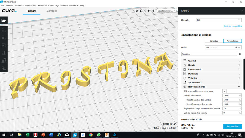Open the Ender 3 printer selector
Viewport: 245px width, 138px height.
(x=211, y=11)
